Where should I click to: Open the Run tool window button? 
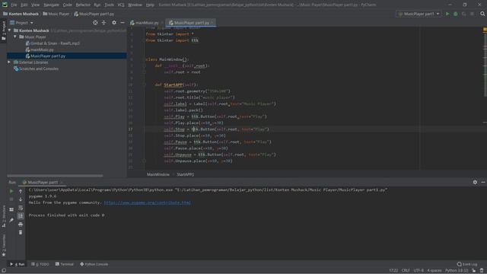[x=17, y=264]
